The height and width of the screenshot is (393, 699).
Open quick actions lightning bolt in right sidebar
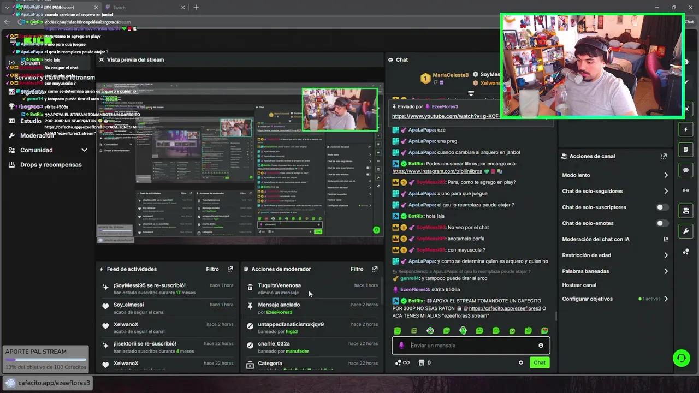pyautogui.click(x=686, y=129)
